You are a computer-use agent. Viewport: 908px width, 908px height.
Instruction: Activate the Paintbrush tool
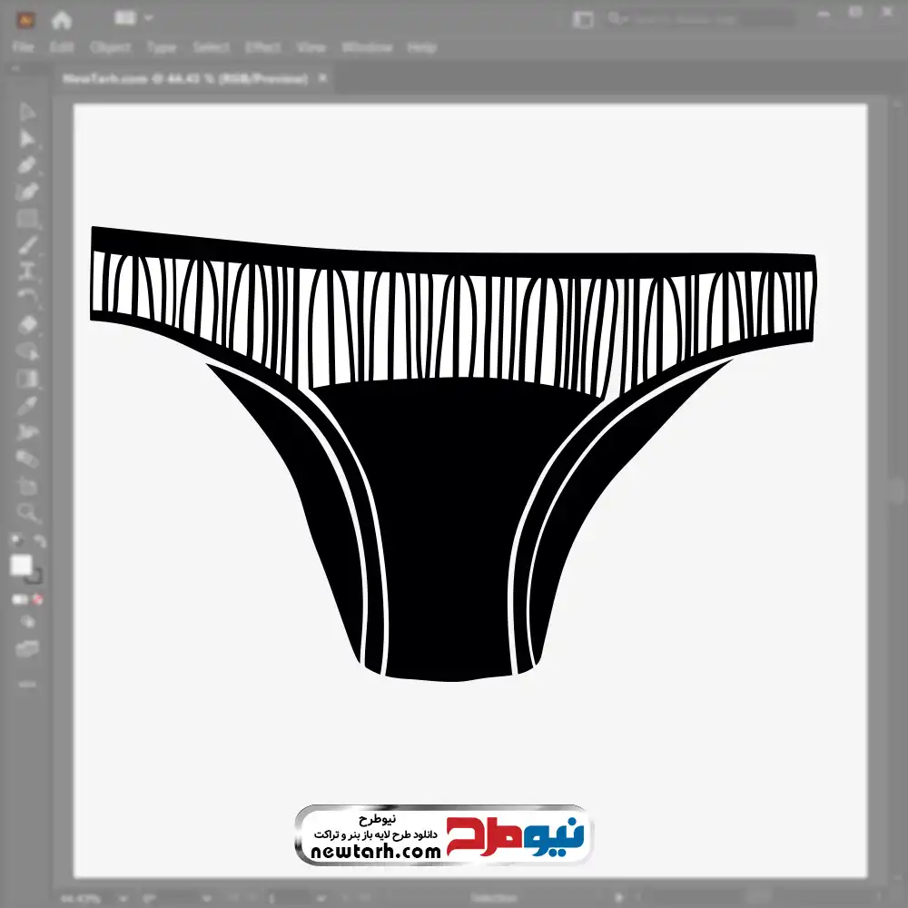point(27,245)
